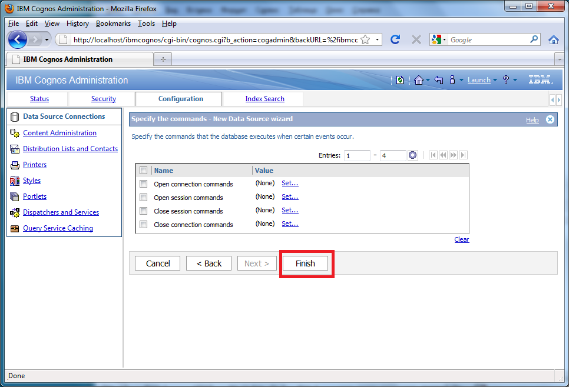
Task: Expand the Launch dropdown arrow
Action: coord(495,80)
